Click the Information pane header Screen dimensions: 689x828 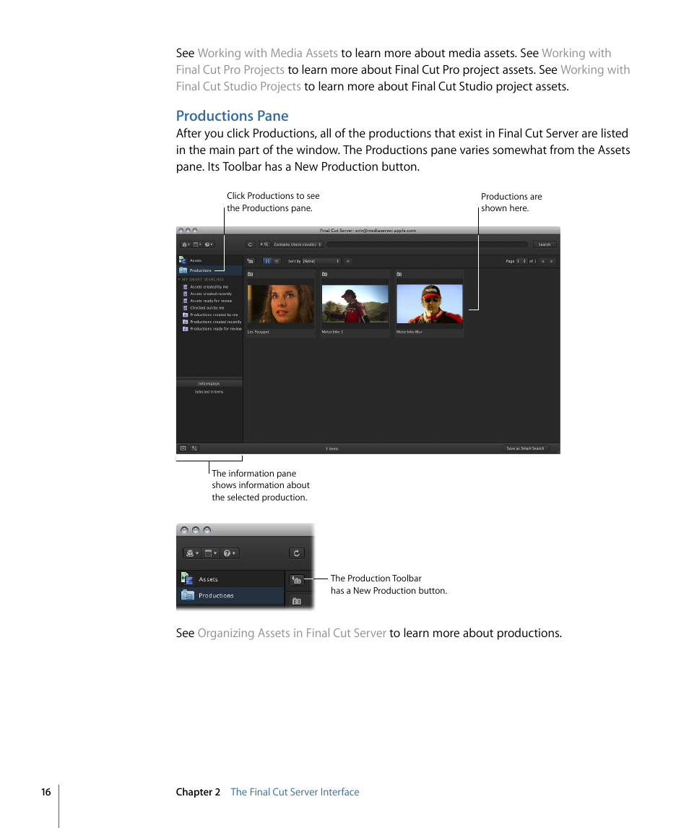[209, 383]
